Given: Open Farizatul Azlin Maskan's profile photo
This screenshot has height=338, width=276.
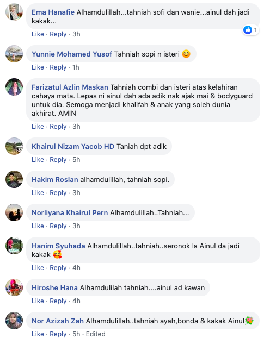Looking at the screenshot, I should click(x=14, y=87).
